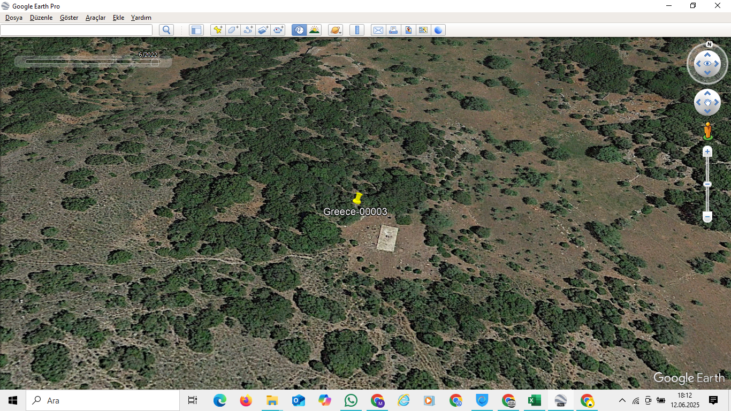The image size is (731, 411).
Task: Pan up with move joystick arrow
Action: click(707, 93)
